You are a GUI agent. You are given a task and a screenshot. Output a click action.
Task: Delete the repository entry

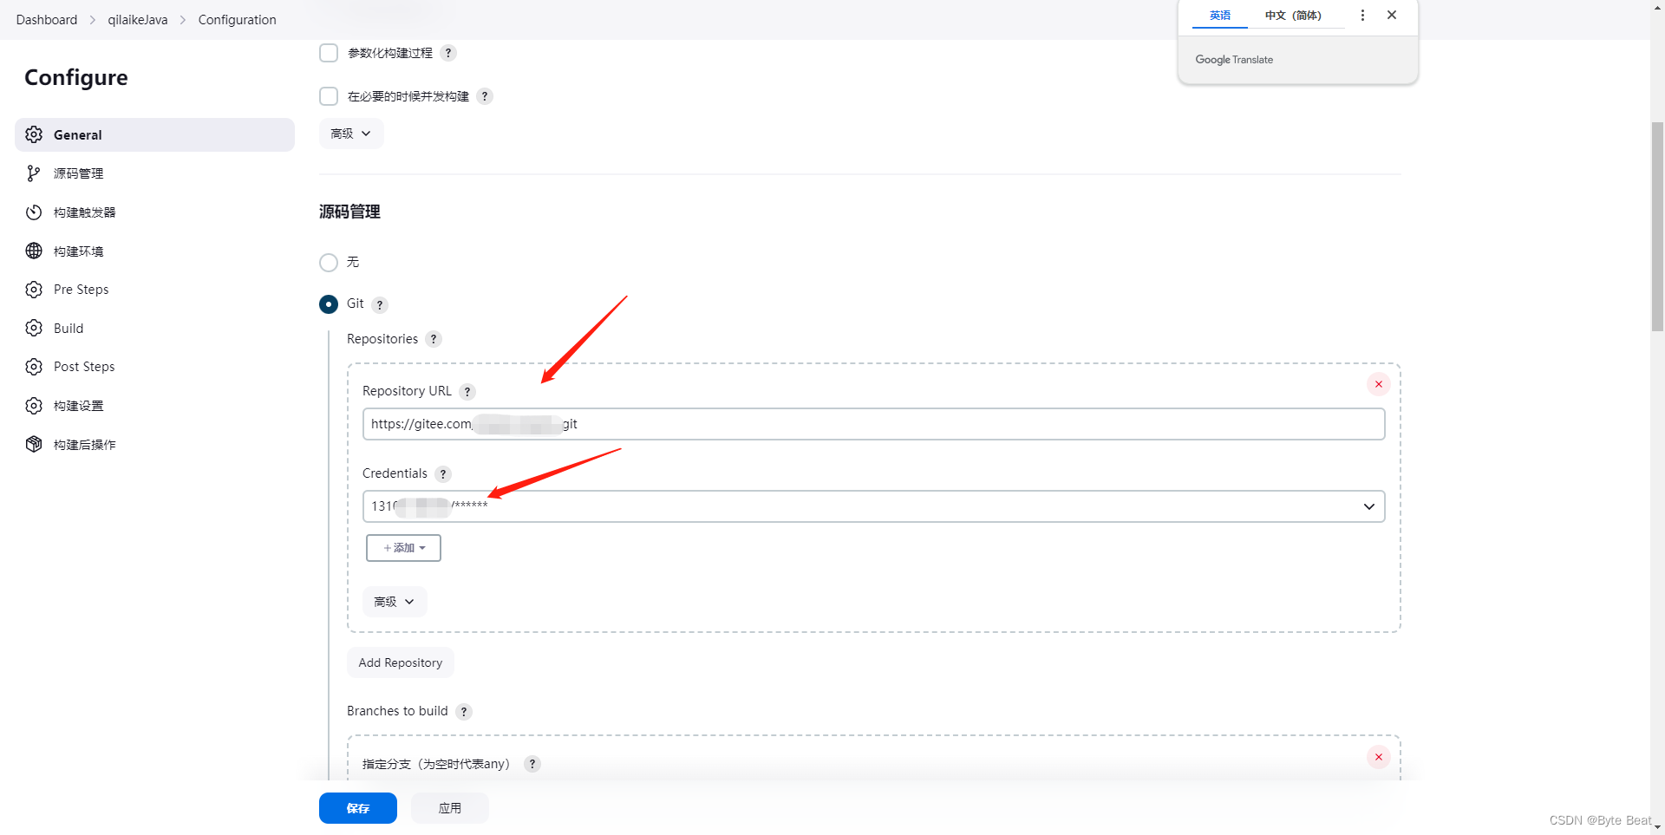[1379, 384]
